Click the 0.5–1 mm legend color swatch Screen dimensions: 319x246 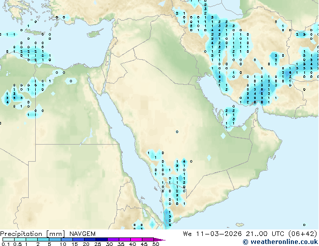click(x=20, y=239)
